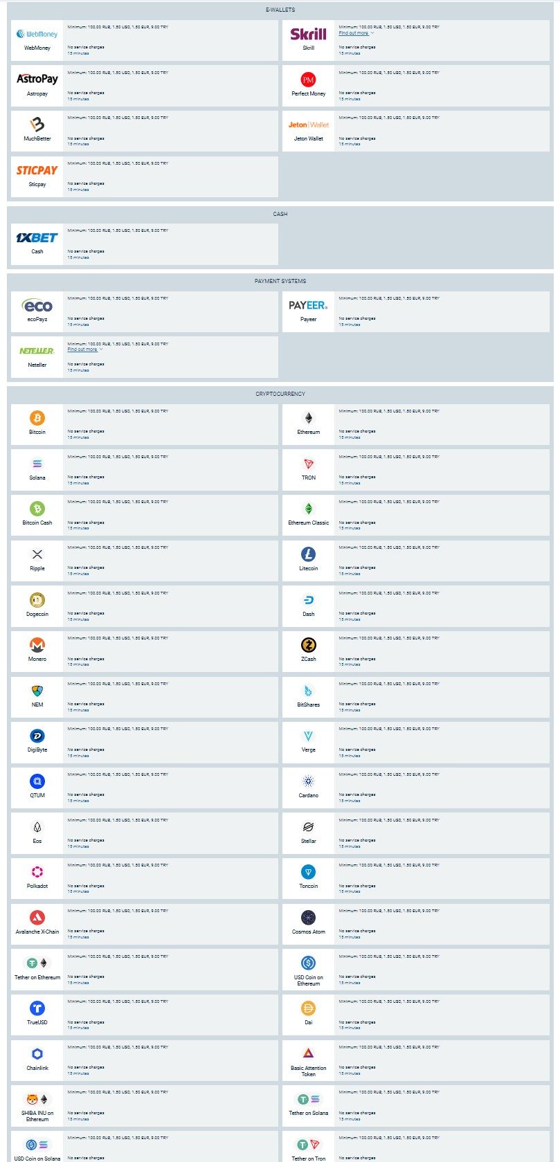Choose the Skrill e-wallet logo

[x=308, y=34]
